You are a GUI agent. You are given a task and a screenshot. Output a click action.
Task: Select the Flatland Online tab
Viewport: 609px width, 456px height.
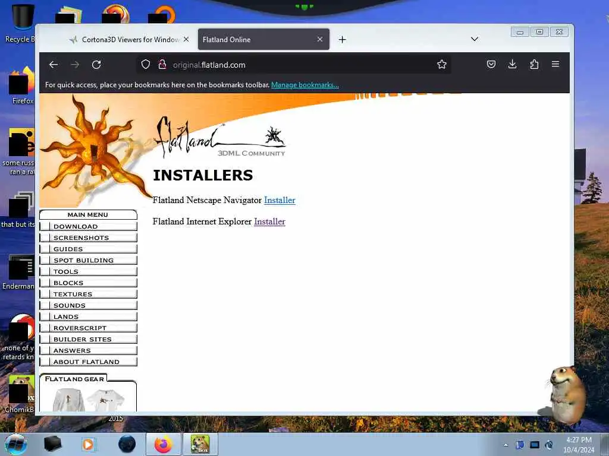263,40
